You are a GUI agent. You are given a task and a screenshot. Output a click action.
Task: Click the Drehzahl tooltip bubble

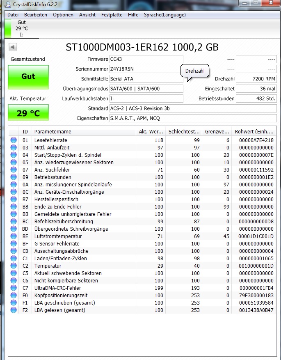tap(195, 71)
